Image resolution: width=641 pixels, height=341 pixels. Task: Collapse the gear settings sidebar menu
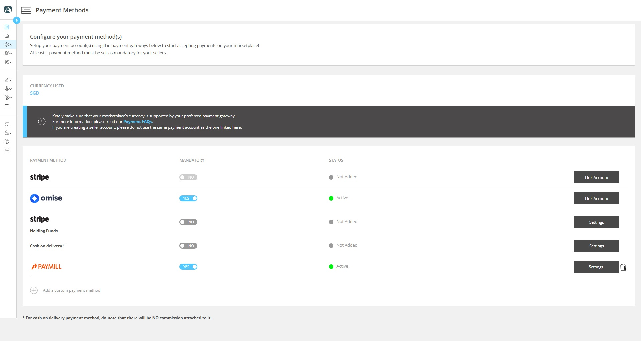click(8, 44)
